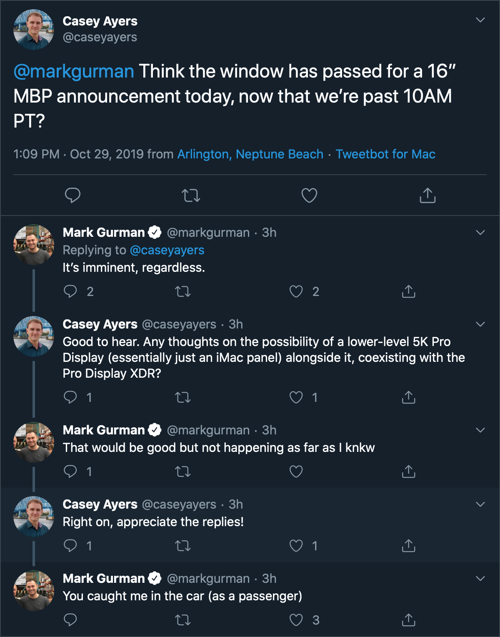Viewport: 500px width, 637px height.
Task: Like the "It's imminent, regardless." reply
Action: click(296, 291)
